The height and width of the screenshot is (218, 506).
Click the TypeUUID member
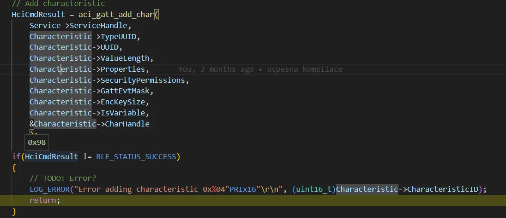pos(119,37)
